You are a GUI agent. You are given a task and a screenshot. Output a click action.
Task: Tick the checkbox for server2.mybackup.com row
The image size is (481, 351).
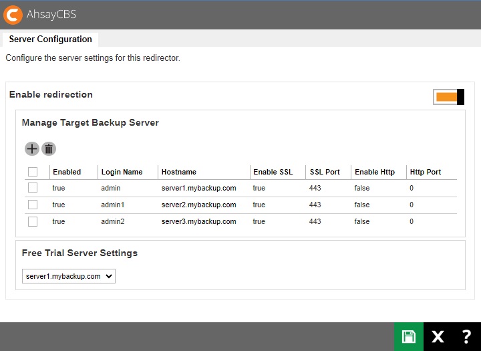click(33, 205)
